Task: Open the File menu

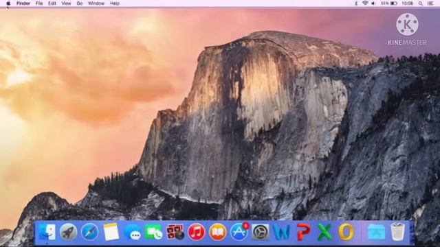Action: coord(39,3)
